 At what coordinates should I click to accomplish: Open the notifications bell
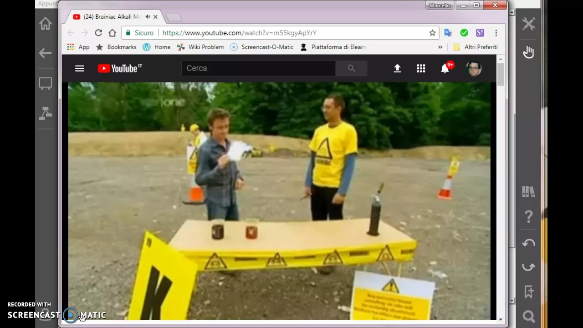click(445, 68)
